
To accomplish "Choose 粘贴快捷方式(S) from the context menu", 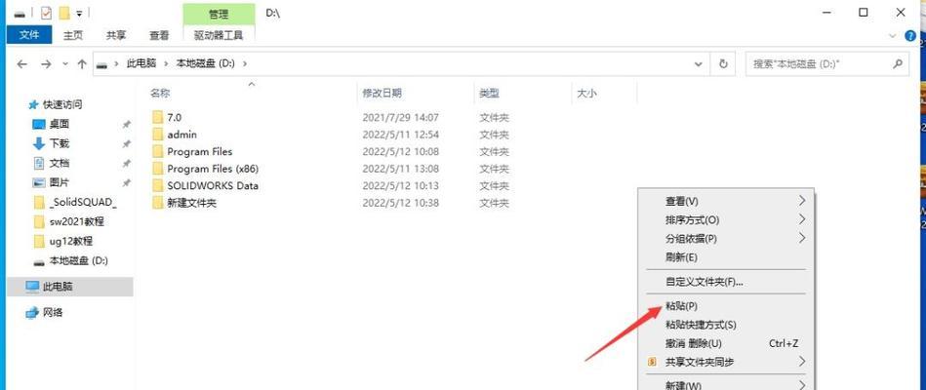I will pyautogui.click(x=727, y=325).
